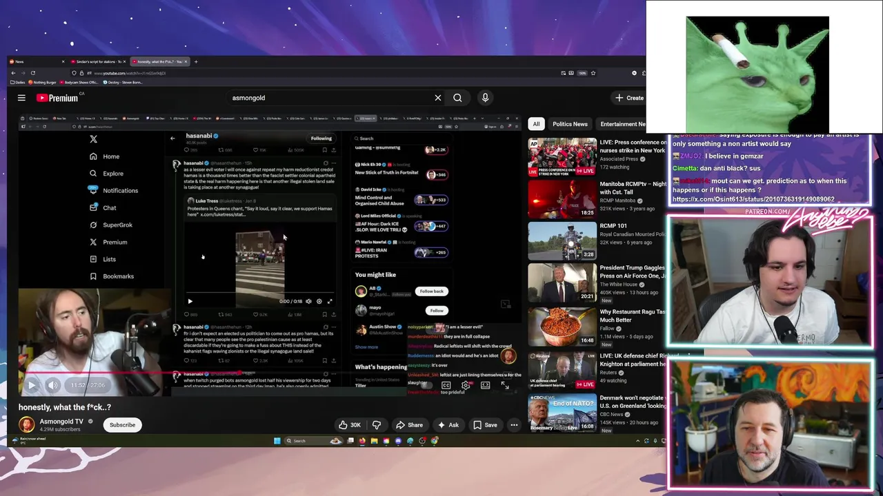The width and height of the screenshot is (883, 496).
Task: Open the three-dot more actions menu
Action: coord(514,425)
